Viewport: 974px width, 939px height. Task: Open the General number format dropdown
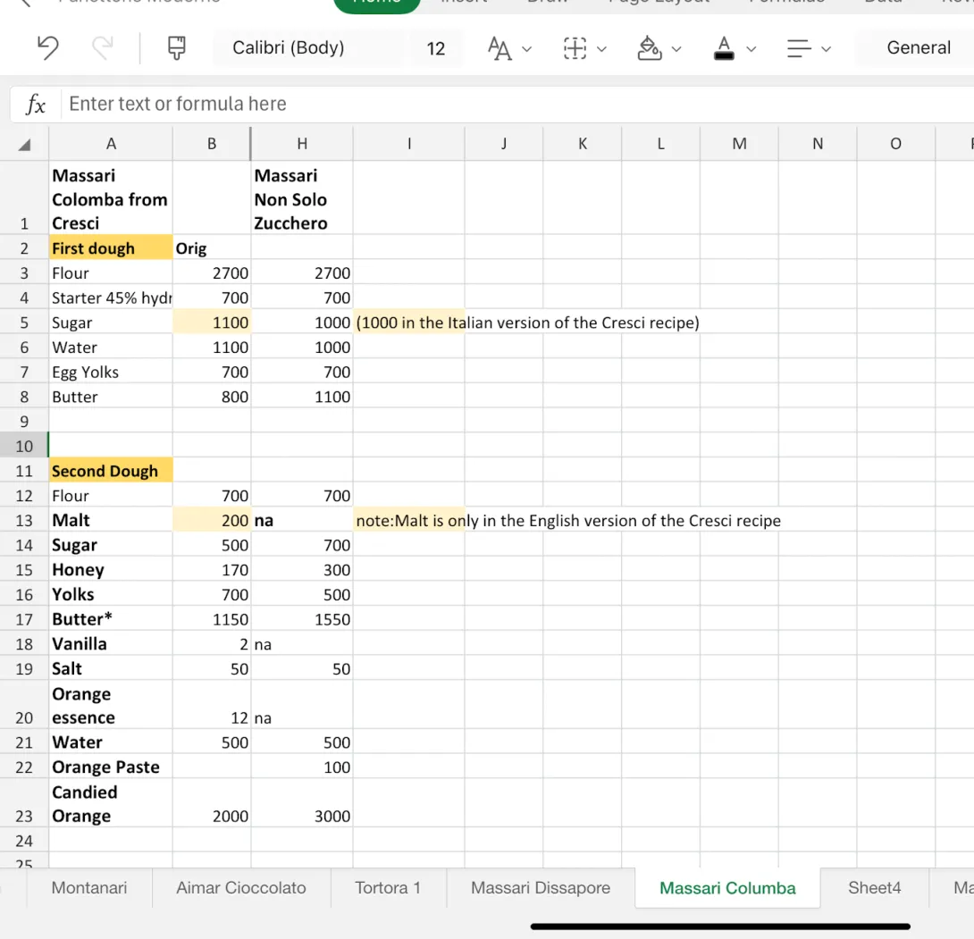(x=918, y=48)
